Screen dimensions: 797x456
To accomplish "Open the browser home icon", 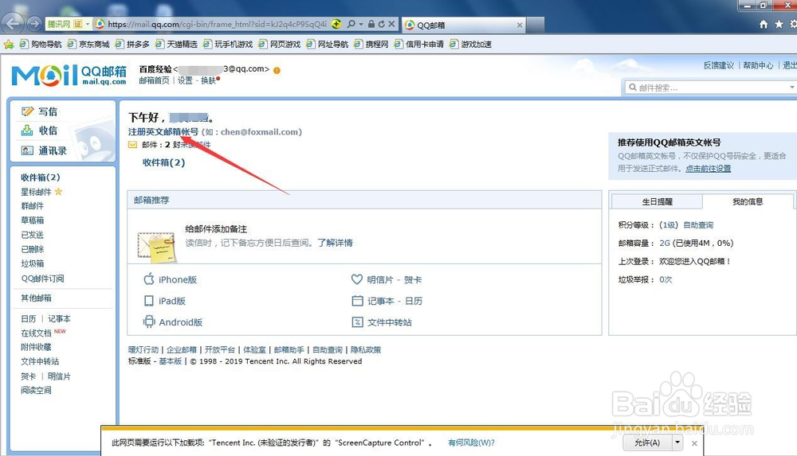I will coord(764,25).
